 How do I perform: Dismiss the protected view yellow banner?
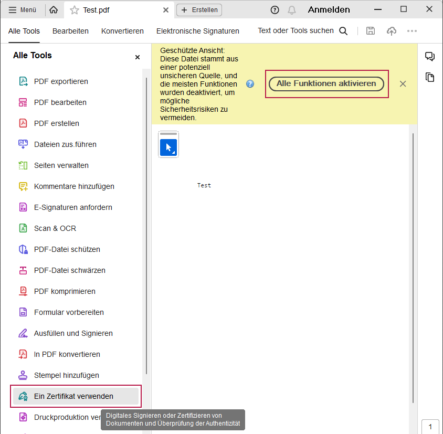pos(403,84)
